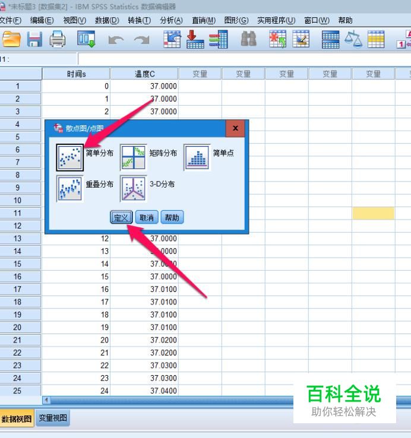Click the 定义 (Define) button
This screenshot has width=411, height=438.
121,217
